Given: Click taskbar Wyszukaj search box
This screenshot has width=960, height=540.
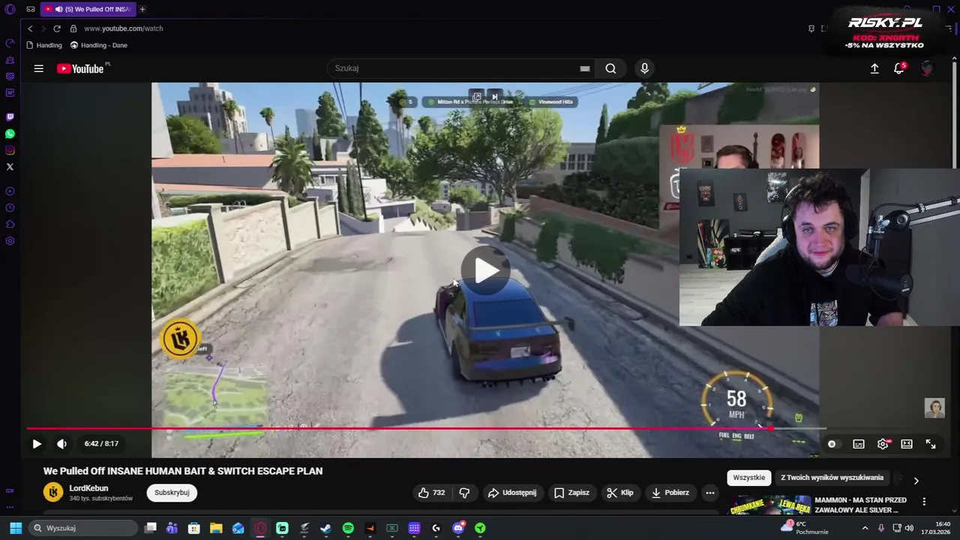Looking at the screenshot, I should tap(84, 528).
